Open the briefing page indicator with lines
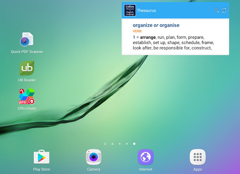Viewport: 240px width, 174px height. (105, 144)
